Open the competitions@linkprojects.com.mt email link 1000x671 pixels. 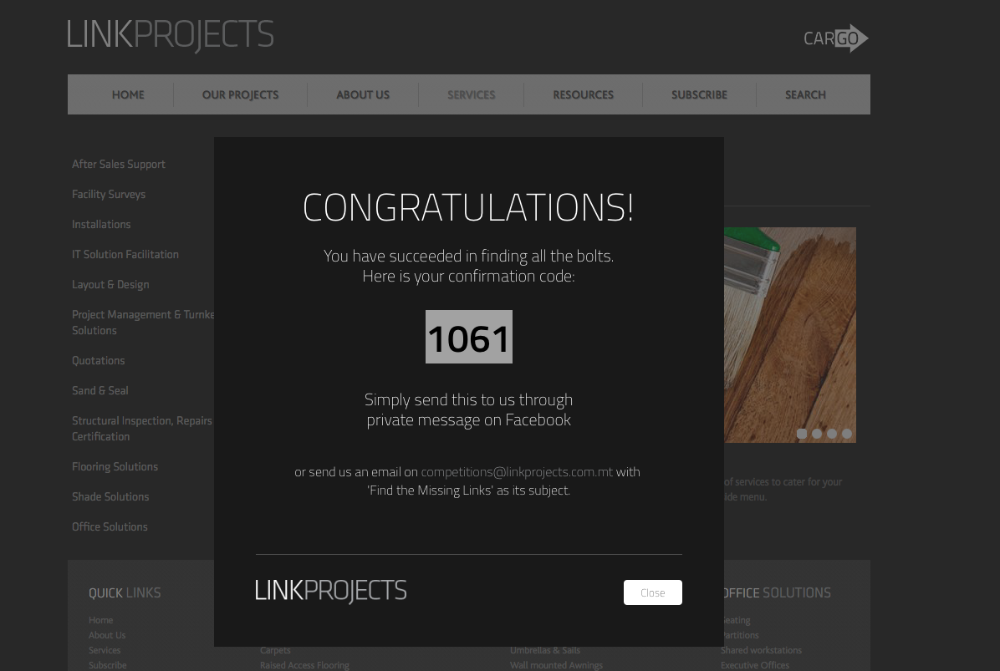tap(517, 472)
